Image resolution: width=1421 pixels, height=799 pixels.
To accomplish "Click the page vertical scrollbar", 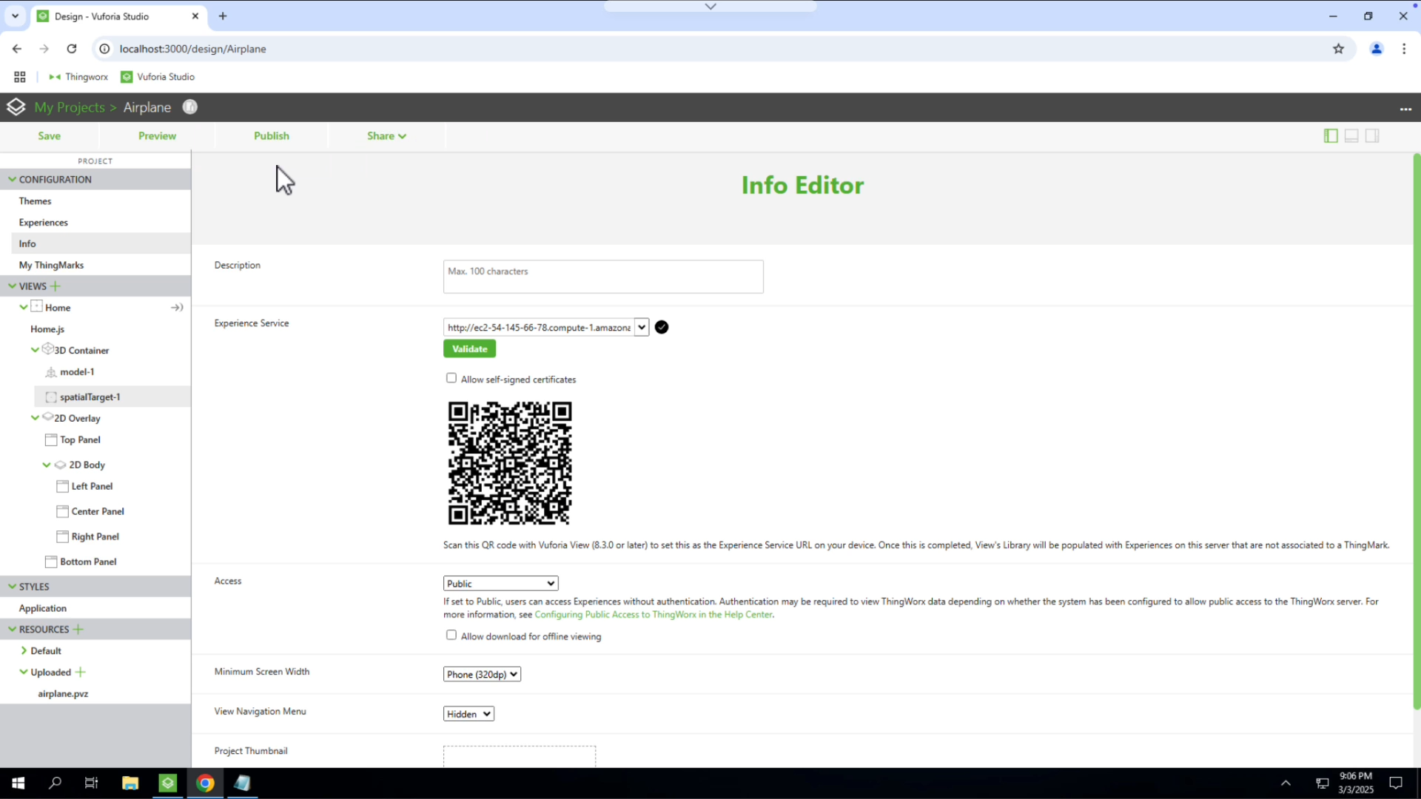I will tap(1417, 431).
